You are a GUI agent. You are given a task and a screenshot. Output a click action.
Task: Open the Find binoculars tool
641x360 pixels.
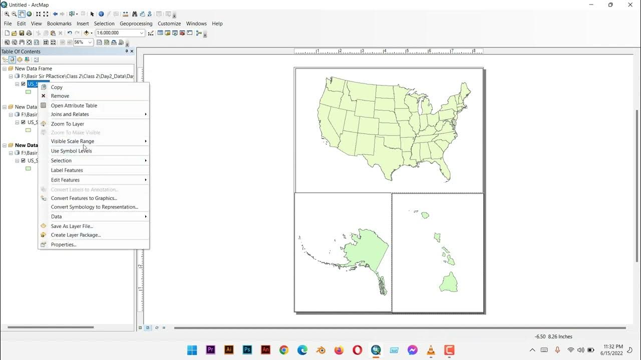click(x=135, y=13)
